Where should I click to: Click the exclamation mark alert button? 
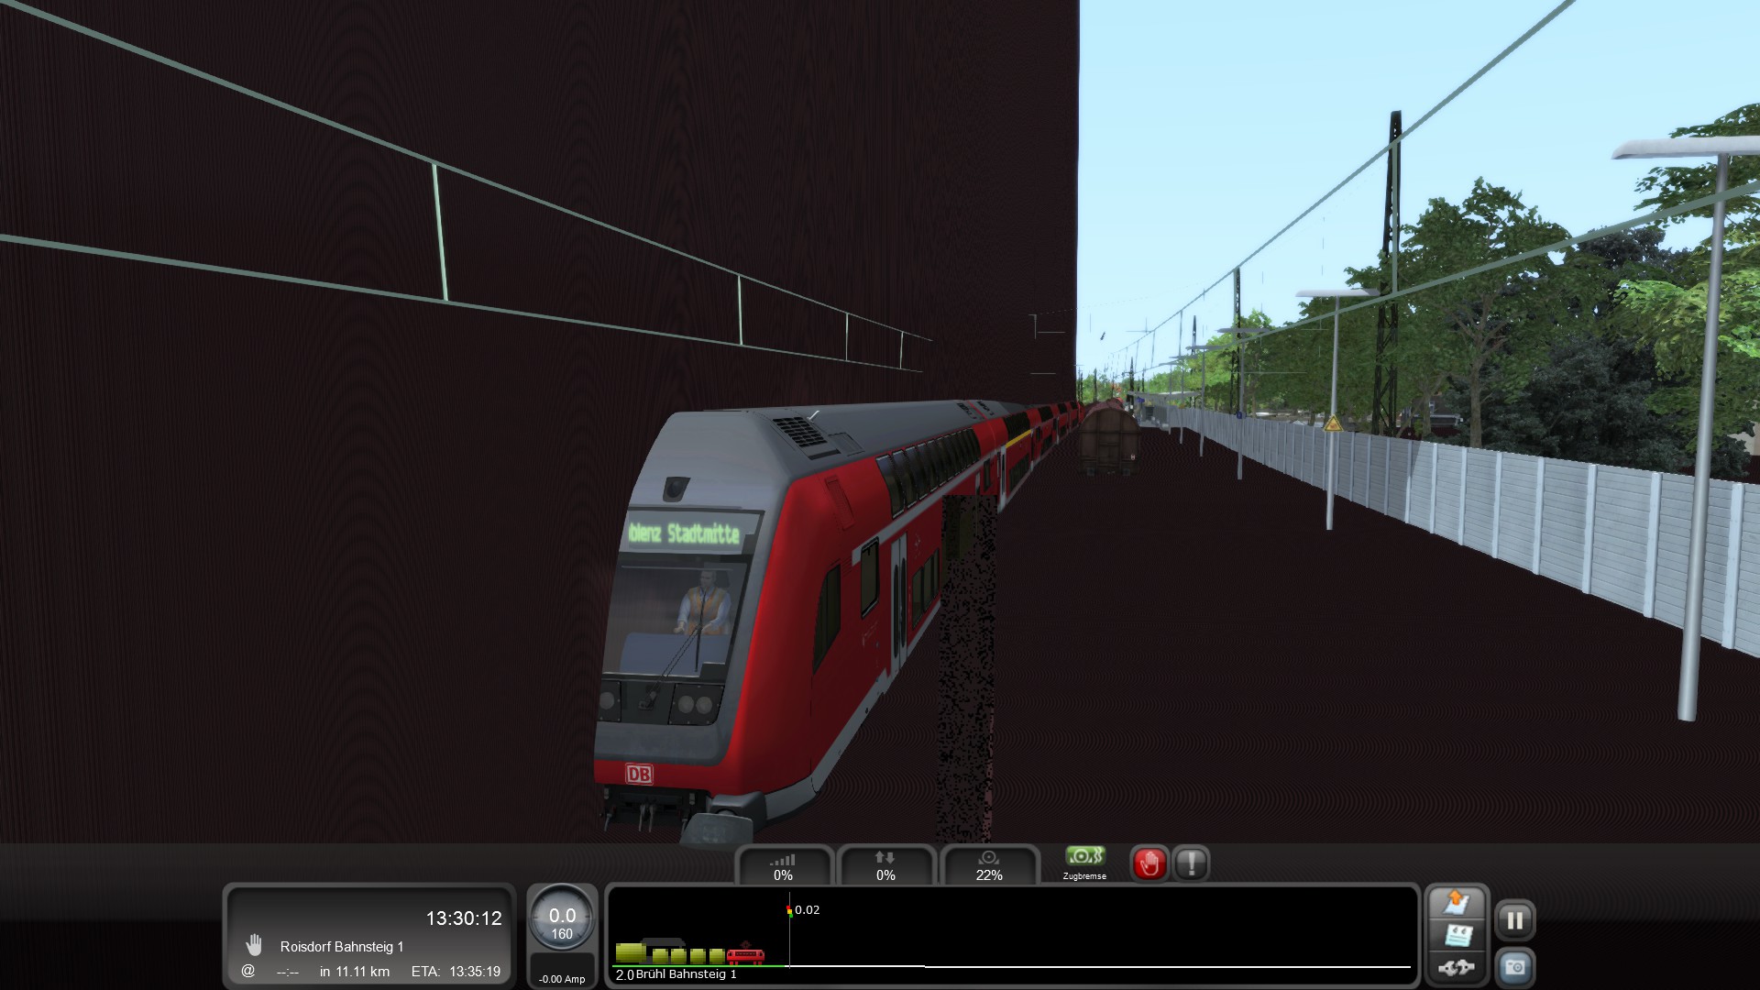tap(1191, 863)
